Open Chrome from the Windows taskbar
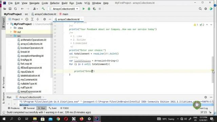 pos(58,119)
